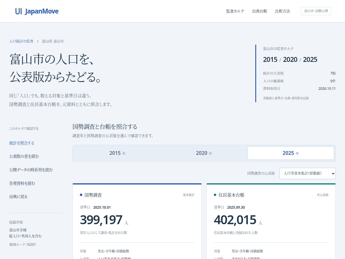Click the 住民基本台帳 card title

231,195
